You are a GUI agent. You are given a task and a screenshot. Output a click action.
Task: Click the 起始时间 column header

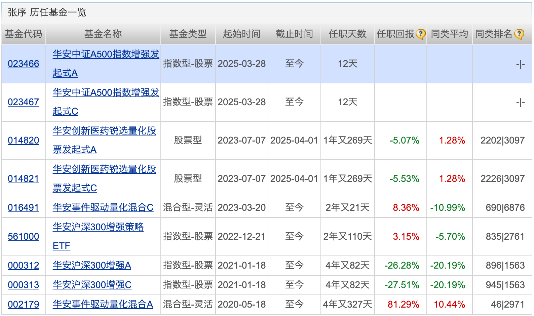click(242, 34)
